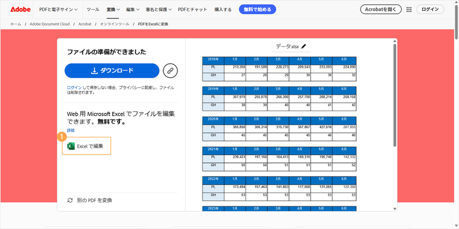Open Adobe Document Cloud breadcrumb link
The height and width of the screenshot is (229, 459).
50,24
